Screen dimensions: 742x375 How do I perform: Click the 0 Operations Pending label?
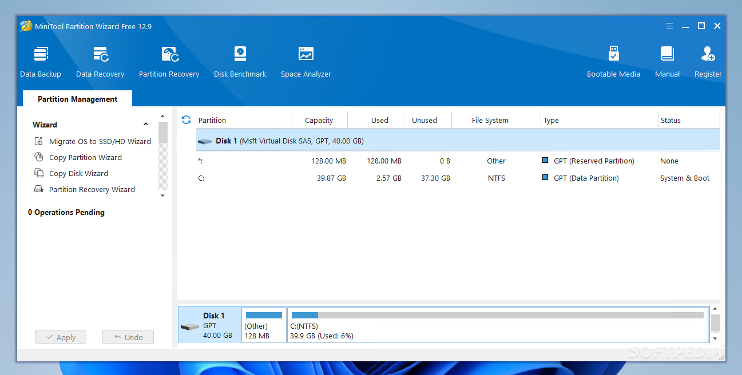tap(66, 212)
